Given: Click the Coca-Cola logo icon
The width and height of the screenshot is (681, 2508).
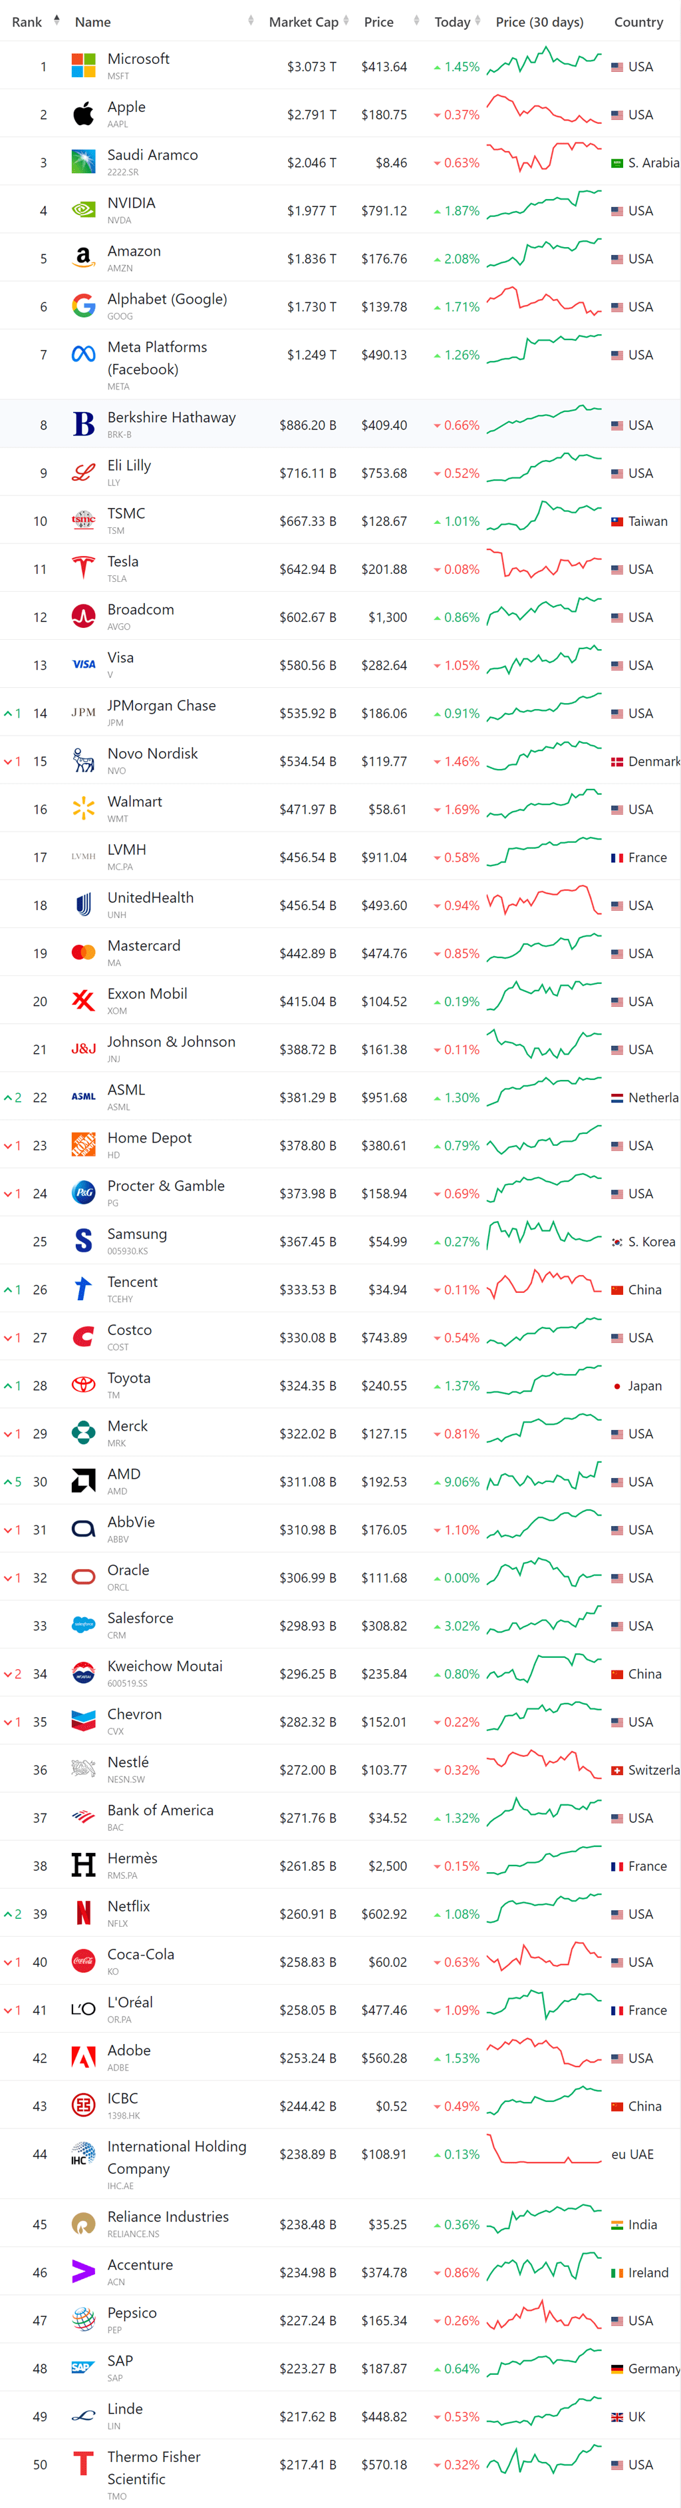Looking at the screenshot, I should (x=84, y=1961).
